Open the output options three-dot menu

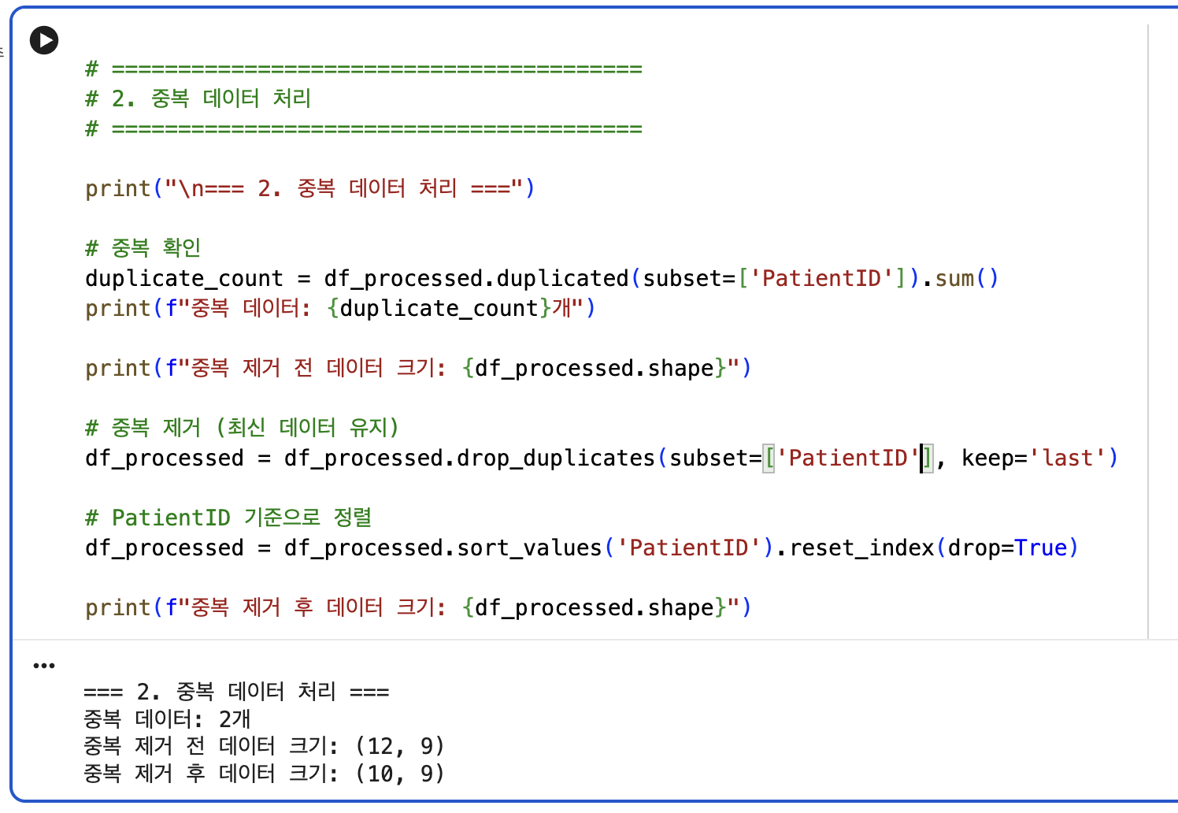coord(44,666)
